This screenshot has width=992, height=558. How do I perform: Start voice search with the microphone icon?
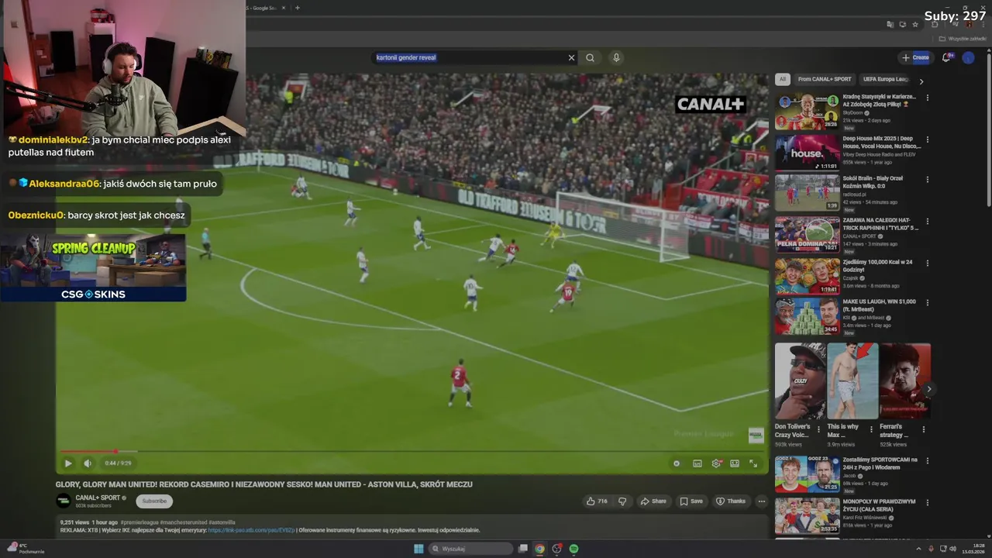point(616,57)
